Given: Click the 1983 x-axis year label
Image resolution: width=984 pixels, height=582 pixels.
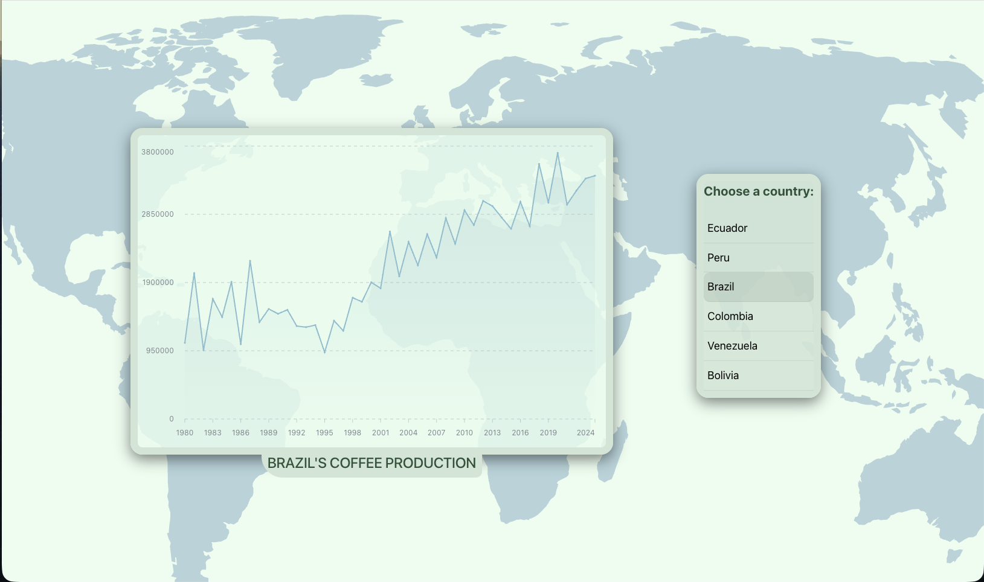Looking at the screenshot, I should point(213,433).
